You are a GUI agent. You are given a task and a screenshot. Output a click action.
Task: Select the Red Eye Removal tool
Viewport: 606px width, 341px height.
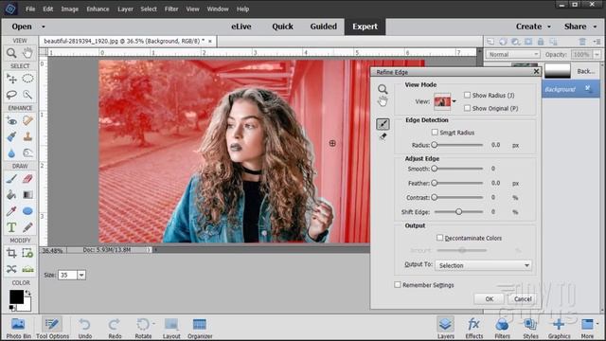[11, 120]
